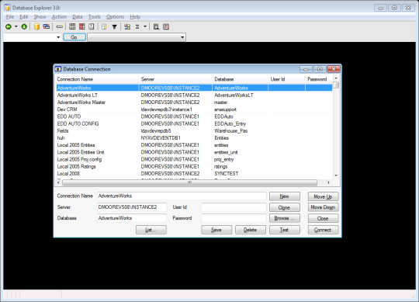Click the black funnel filter icon
Screen dimensions: 419x302
[114, 26]
